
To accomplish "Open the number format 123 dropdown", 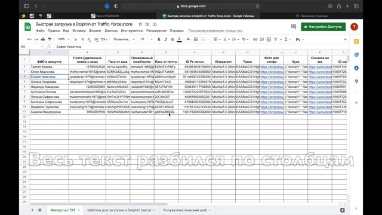I will (104, 39).
